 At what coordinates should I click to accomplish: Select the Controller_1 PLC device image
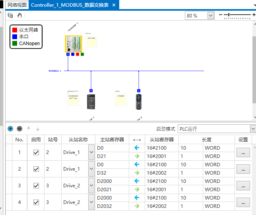point(74,44)
